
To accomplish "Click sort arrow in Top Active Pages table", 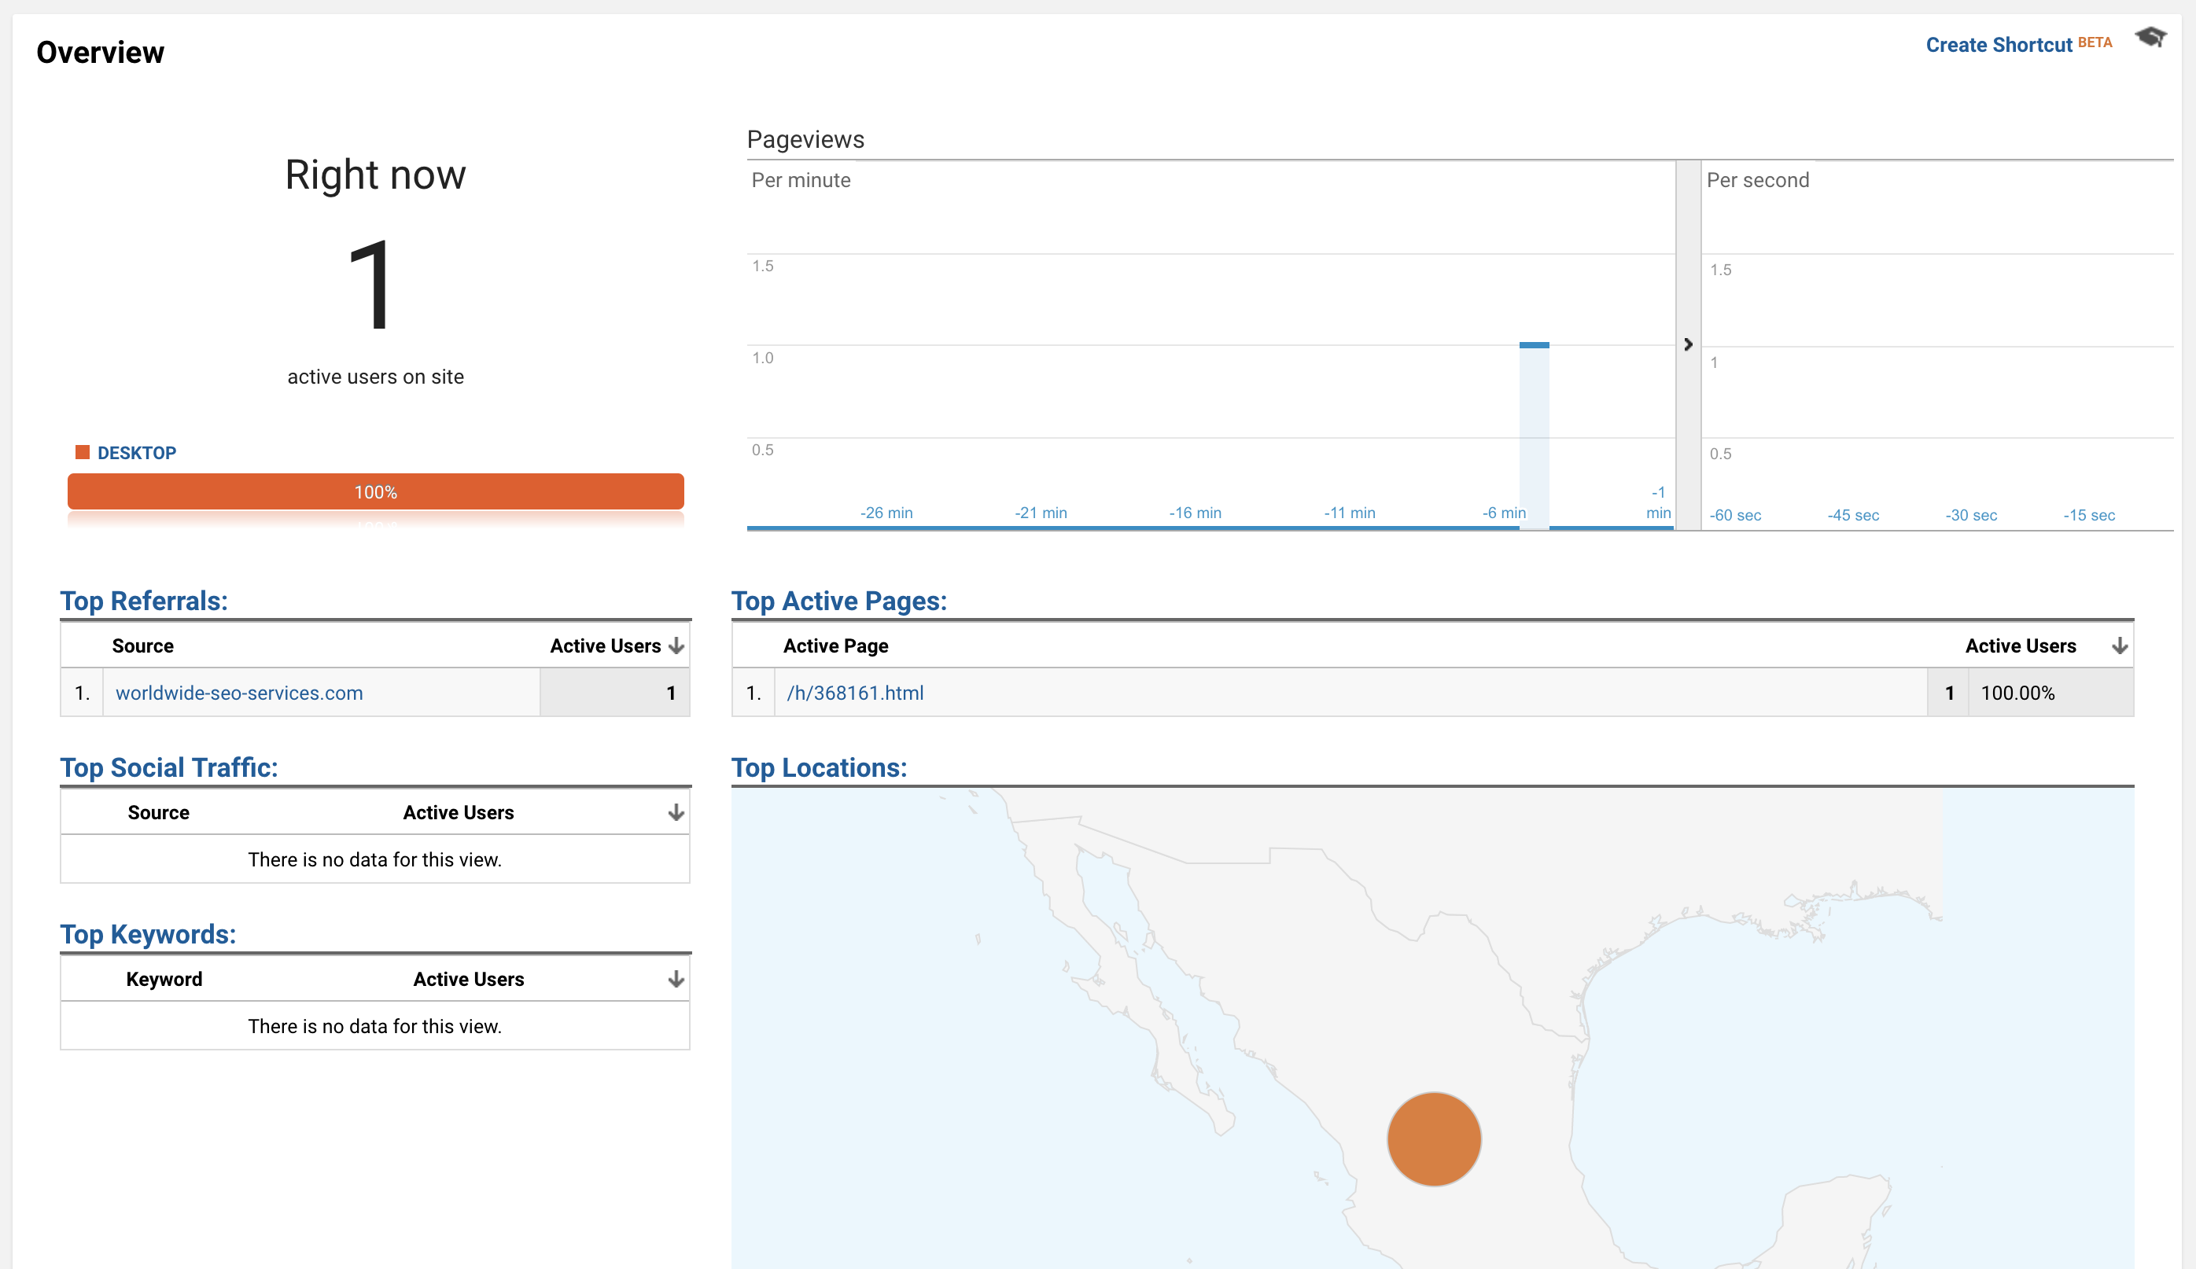I will [x=2120, y=646].
